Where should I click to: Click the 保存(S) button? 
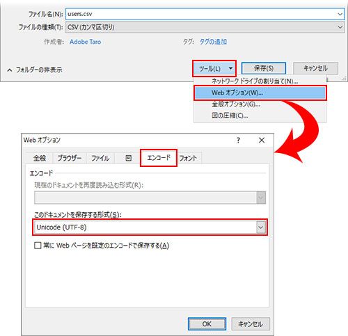(x=264, y=68)
